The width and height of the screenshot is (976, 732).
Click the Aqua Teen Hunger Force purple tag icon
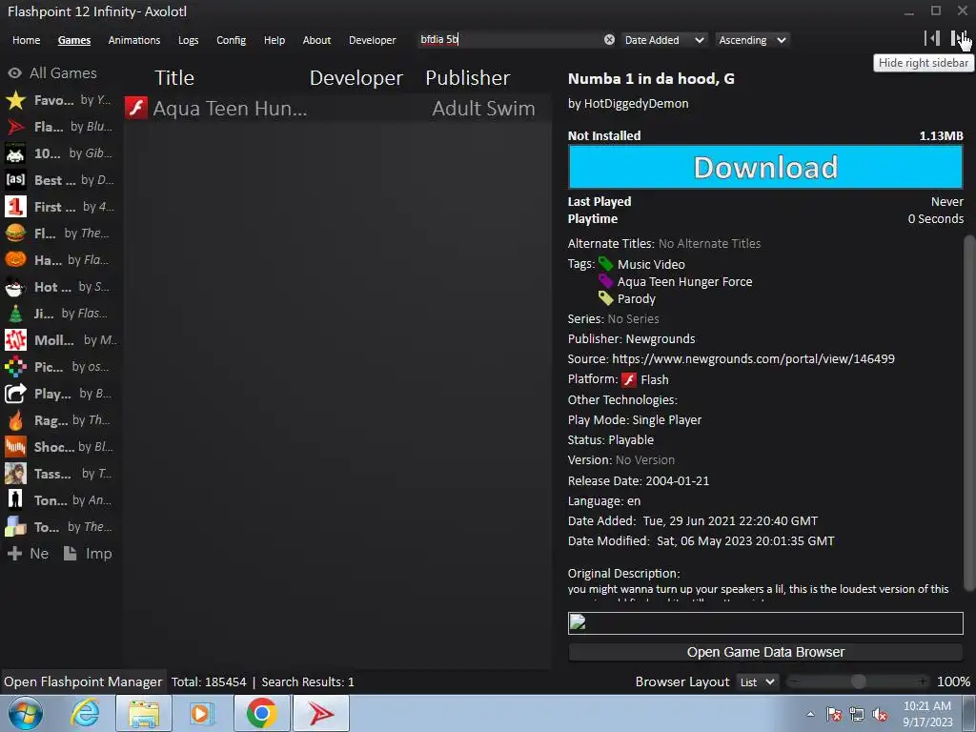tap(605, 281)
